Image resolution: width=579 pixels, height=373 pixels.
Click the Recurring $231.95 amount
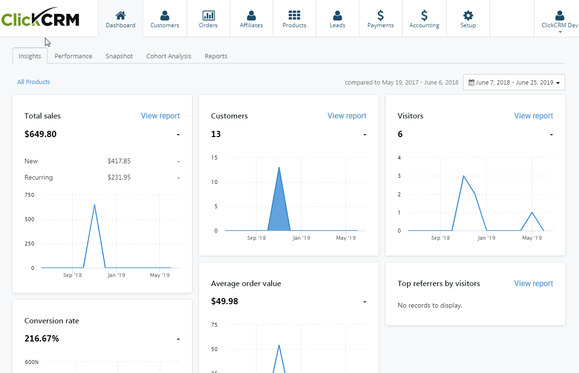pyautogui.click(x=119, y=177)
